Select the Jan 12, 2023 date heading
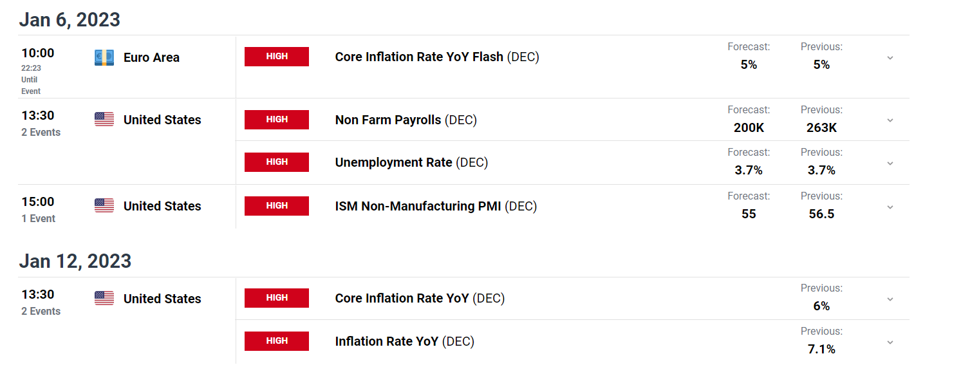Viewport: 961px width, 365px height. (75, 261)
